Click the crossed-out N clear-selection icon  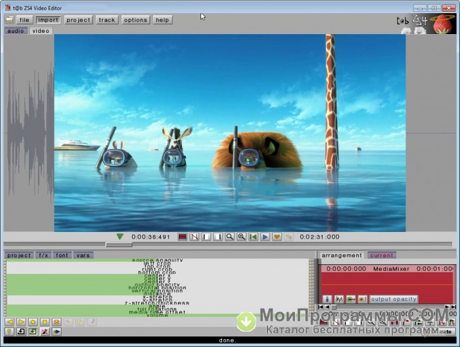tap(195, 237)
